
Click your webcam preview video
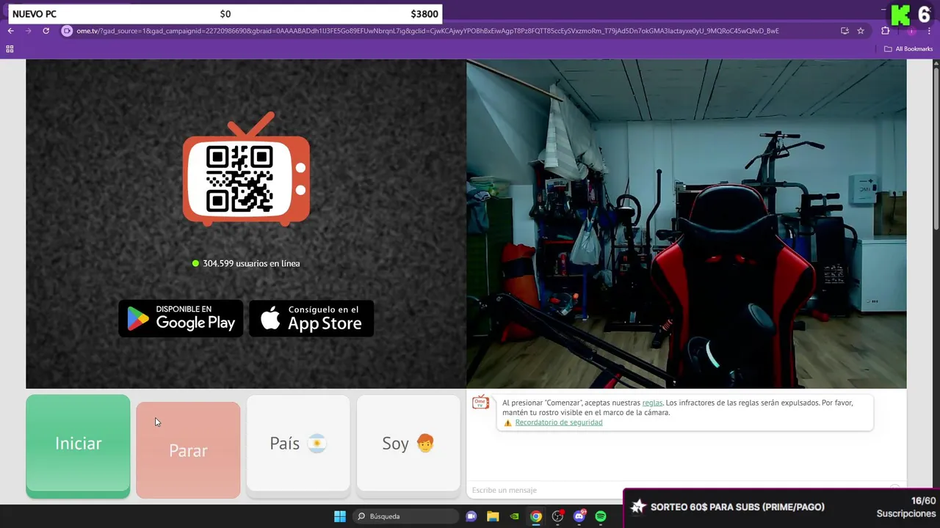(x=686, y=224)
